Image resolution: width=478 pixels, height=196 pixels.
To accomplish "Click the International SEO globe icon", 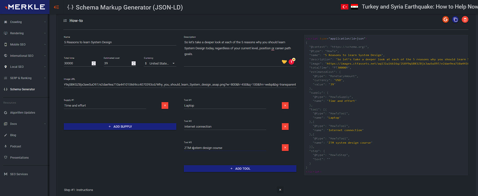I will (6, 56).
